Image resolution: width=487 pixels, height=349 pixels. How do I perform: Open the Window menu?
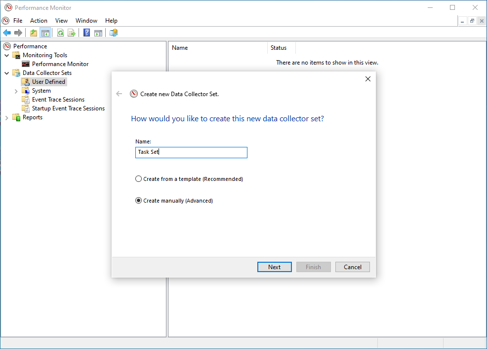click(x=86, y=20)
